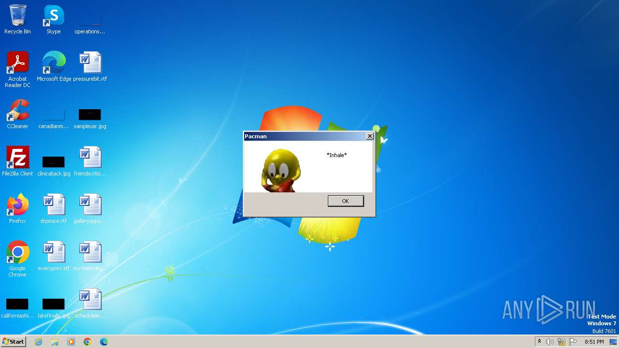Launch Firefox from the desktop
The image size is (619, 348).
point(17,209)
